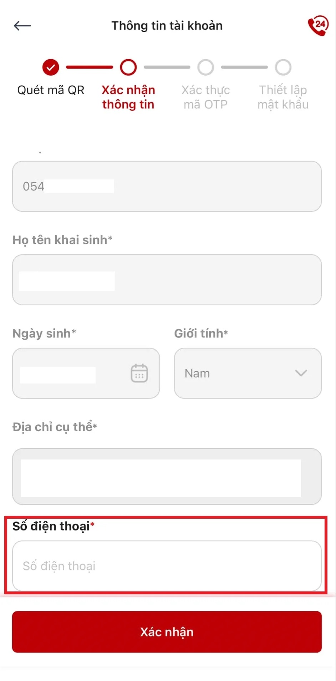Select the Quét mã QR step label
This screenshot has width=336, height=681.
click(51, 90)
